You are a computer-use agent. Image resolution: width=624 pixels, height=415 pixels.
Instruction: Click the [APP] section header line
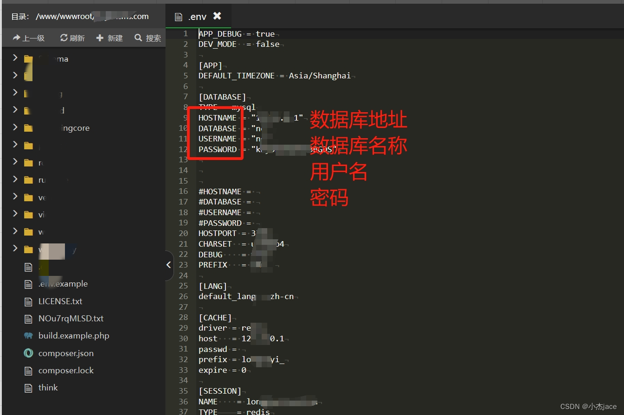click(211, 65)
